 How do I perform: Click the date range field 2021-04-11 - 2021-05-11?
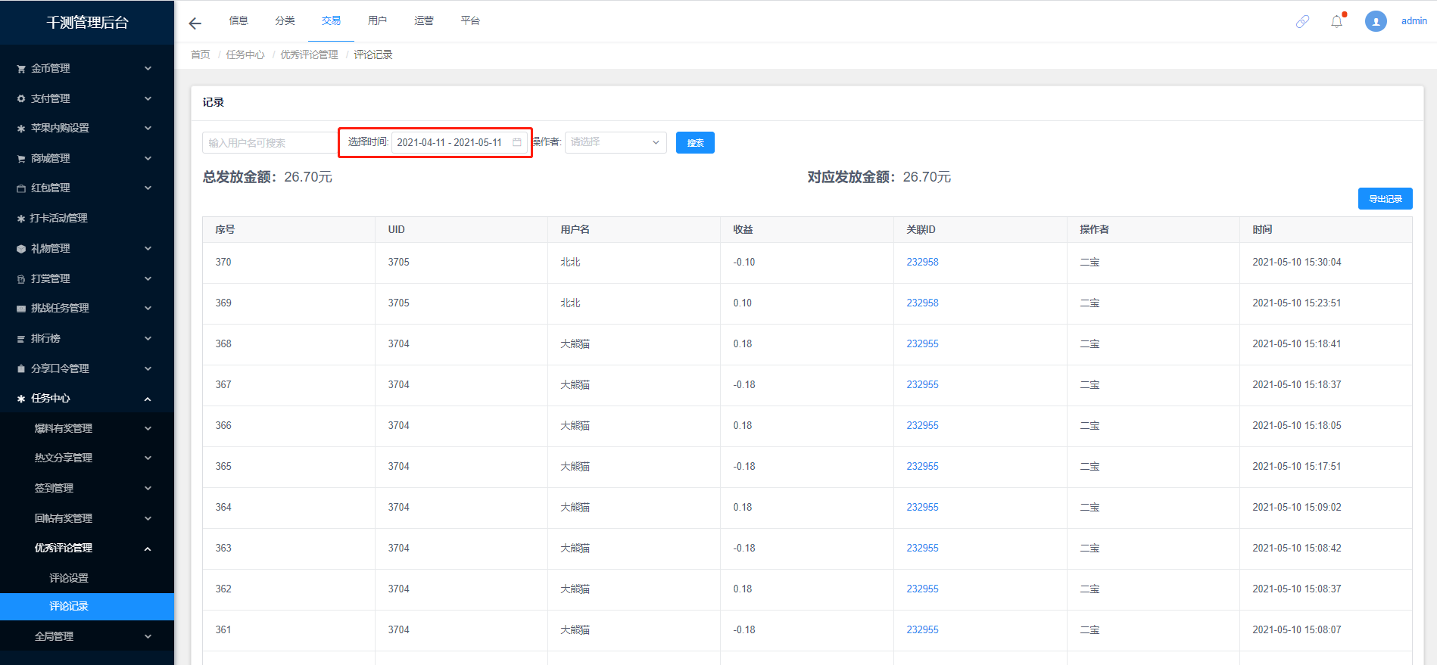pyautogui.click(x=460, y=142)
